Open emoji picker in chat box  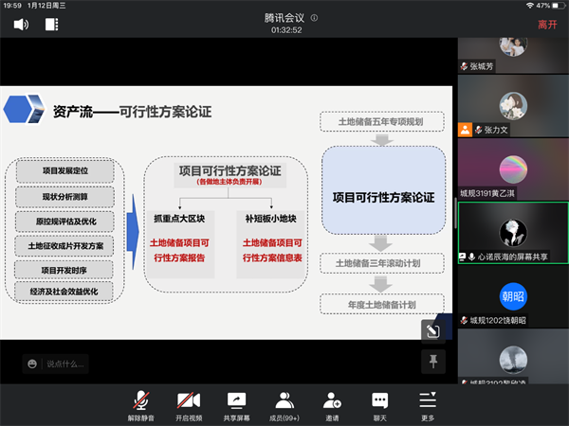click(x=33, y=363)
